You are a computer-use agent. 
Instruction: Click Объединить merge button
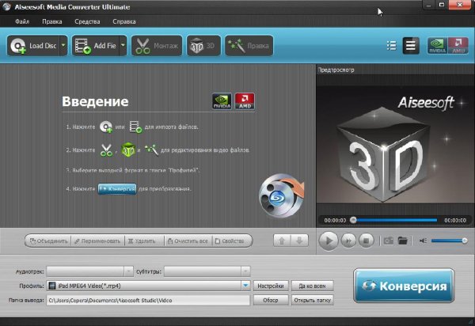(48, 241)
